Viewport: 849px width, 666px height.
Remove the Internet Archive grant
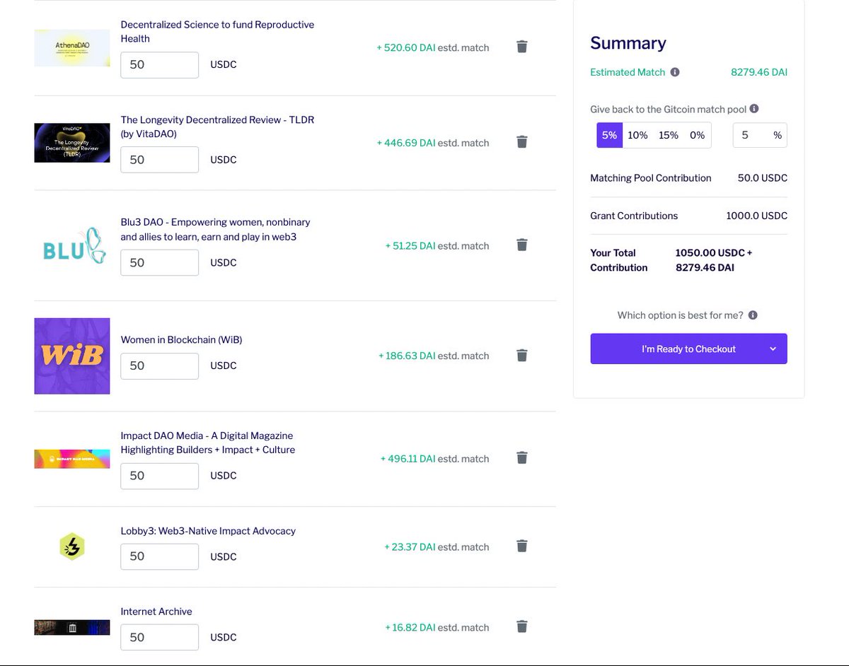point(521,626)
